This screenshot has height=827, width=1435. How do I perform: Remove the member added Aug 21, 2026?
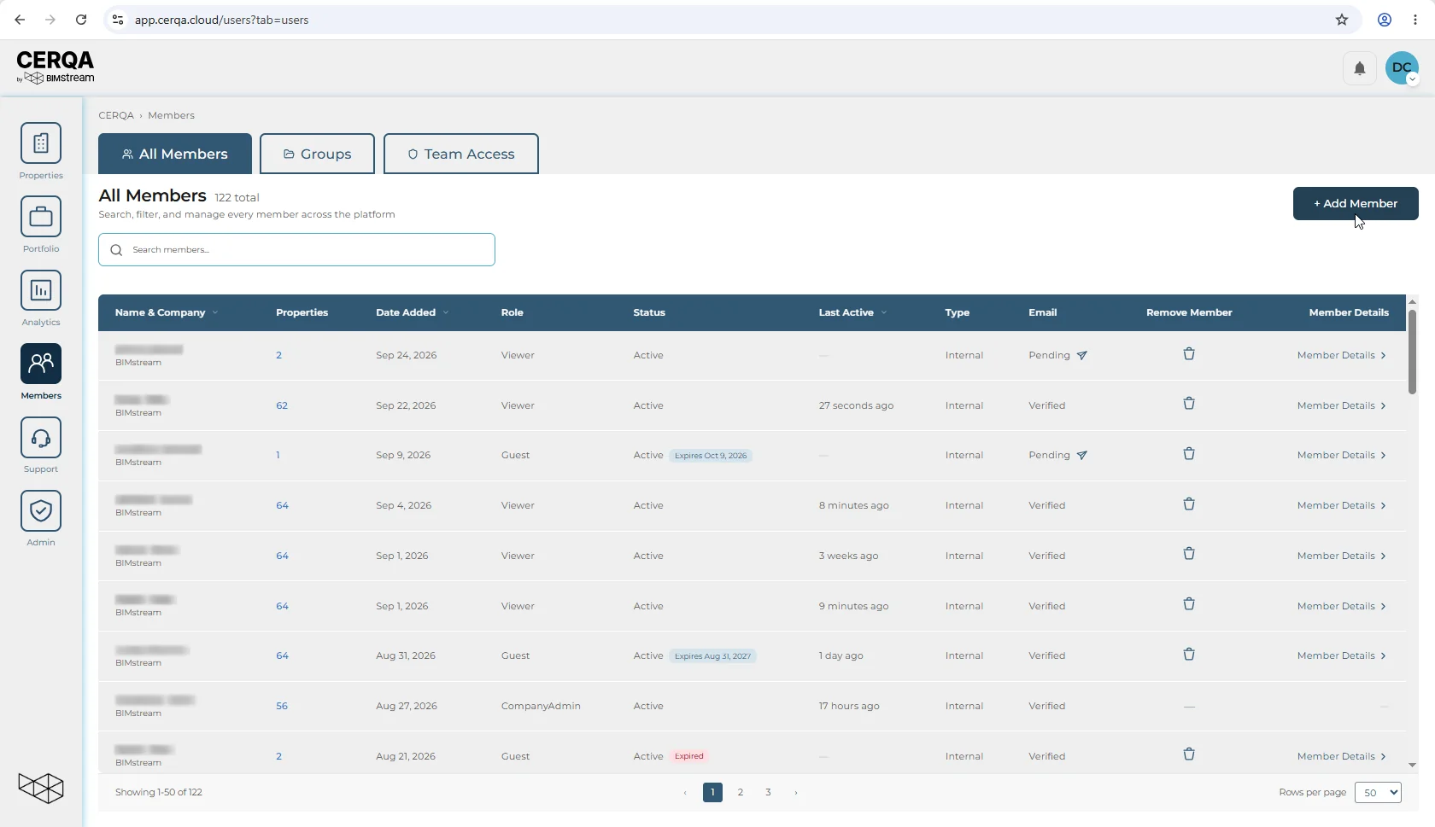coord(1189,754)
